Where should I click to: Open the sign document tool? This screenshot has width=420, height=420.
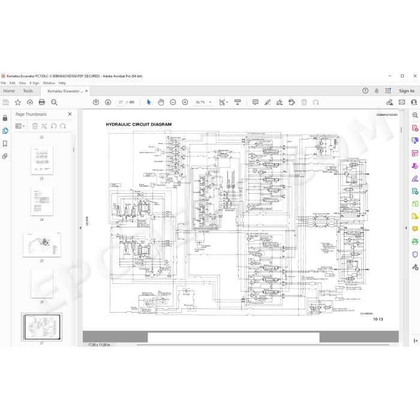(x=280, y=102)
